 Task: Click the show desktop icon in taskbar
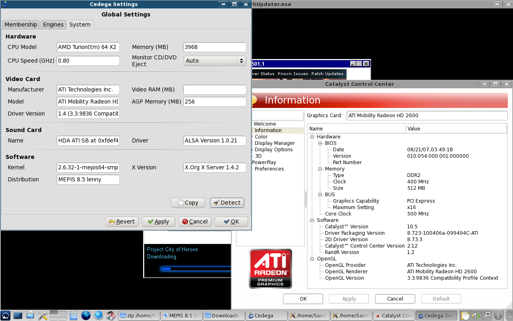(x=18, y=315)
